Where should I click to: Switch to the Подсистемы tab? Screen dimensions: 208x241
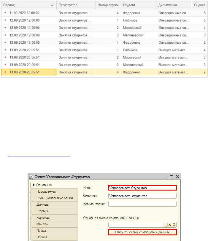(x=54, y=191)
